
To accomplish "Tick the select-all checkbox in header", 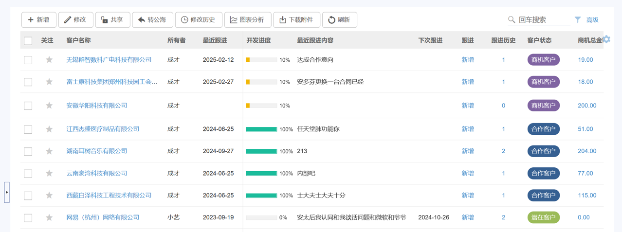I will tap(28, 41).
